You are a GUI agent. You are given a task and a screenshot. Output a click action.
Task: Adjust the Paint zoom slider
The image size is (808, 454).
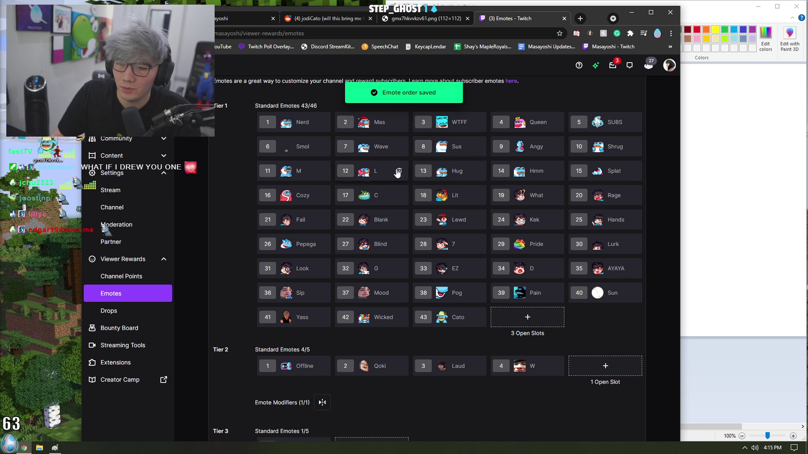[767, 435]
